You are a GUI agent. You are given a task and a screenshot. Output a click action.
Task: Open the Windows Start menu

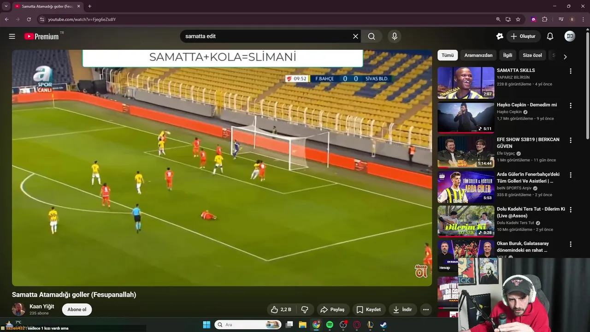[x=206, y=325]
